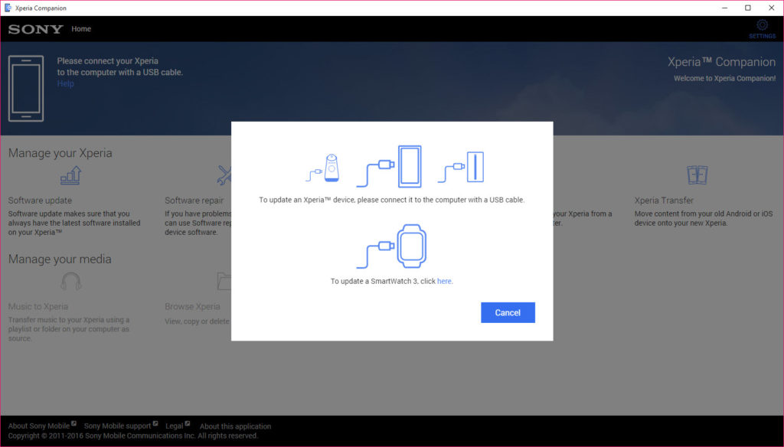Viewport: 784px width, 447px height.
Task: Click the Music to Xperia headphones icon
Action: pos(71,282)
